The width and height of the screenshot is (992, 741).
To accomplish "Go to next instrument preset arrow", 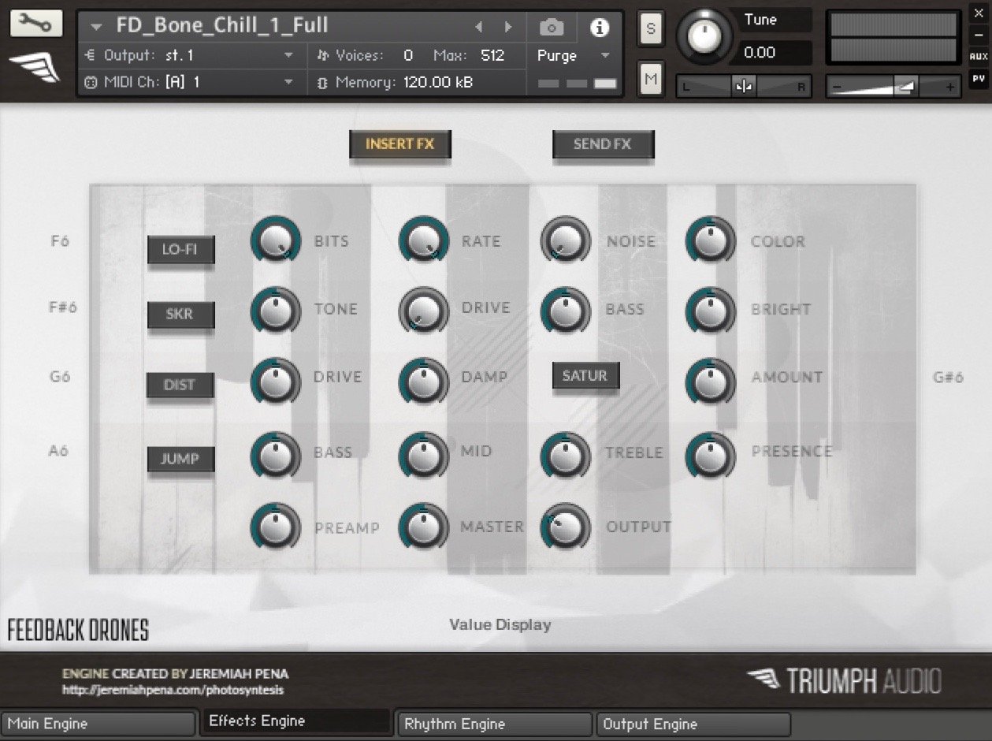I will point(508,27).
